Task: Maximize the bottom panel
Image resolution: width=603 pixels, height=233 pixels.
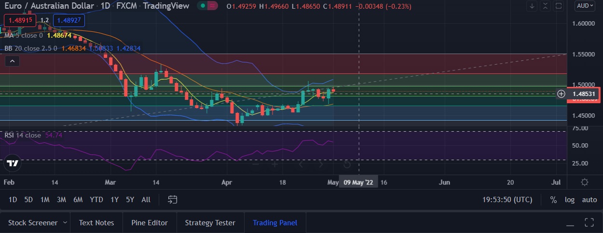Action: coord(589,223)
